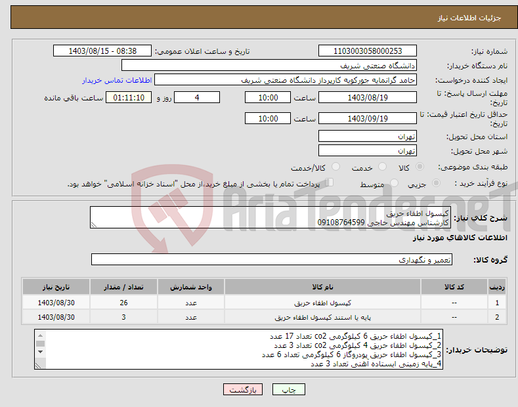This screenshot has width=518, height=407.
Task: Click the announcement date field 1403/08/15 - 08:38
Action: pos(102,51)
